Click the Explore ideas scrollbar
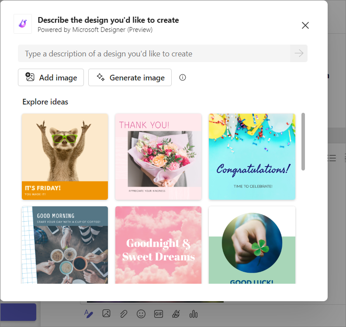346x327 pixels. [x=303, y=142]
